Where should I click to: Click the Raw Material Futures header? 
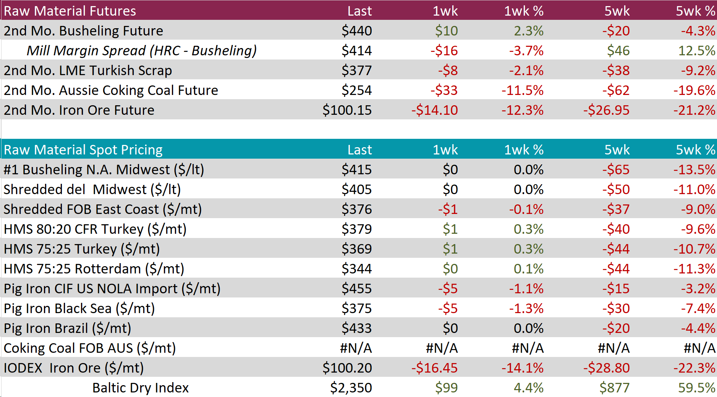(x=70, y=11)
